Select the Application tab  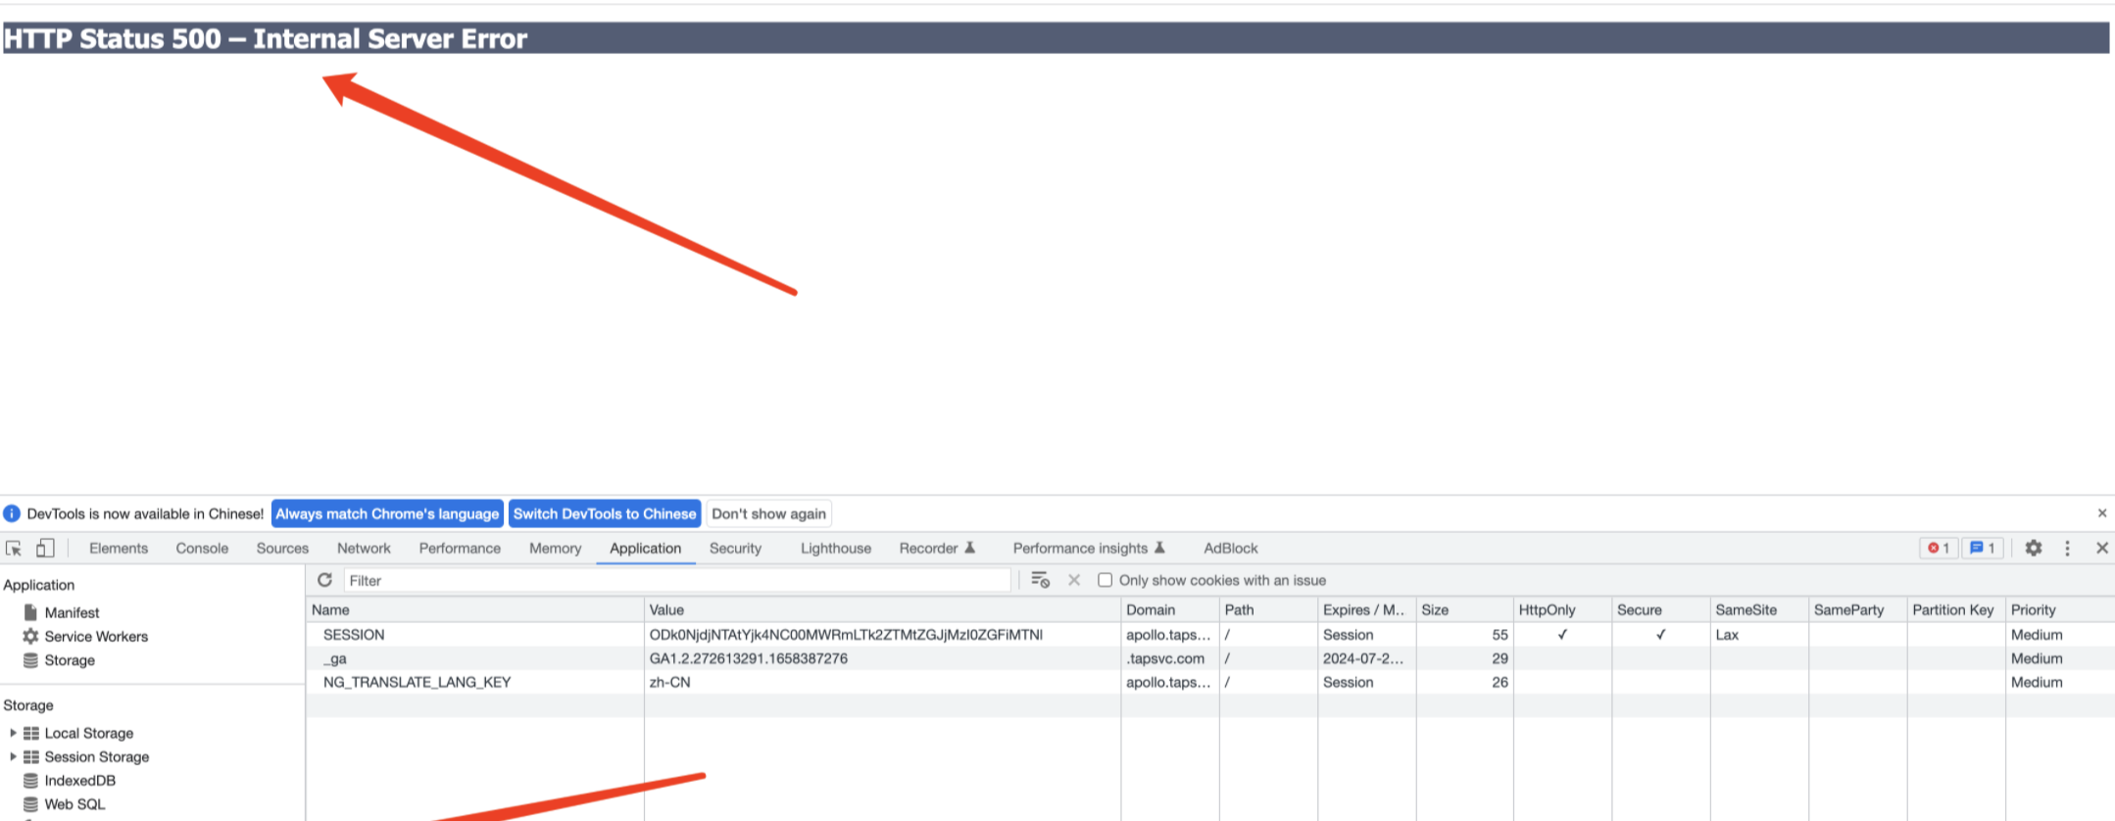point(645,549)
